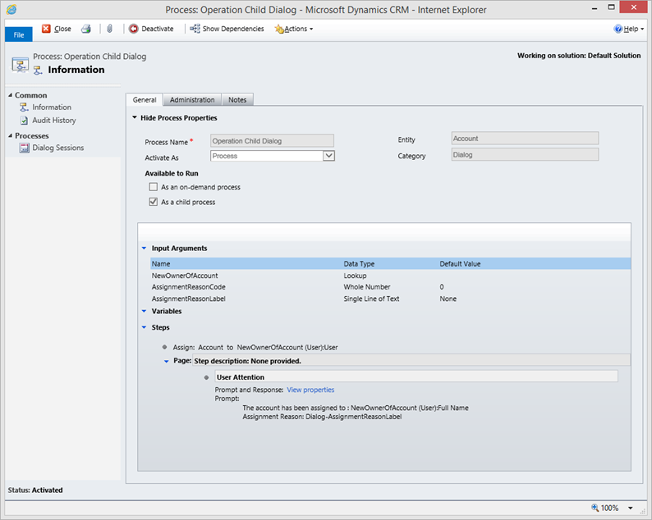Screen dimensions: 652x520
Task: Switch to the Notes tab
Action: tap(237, 100)
